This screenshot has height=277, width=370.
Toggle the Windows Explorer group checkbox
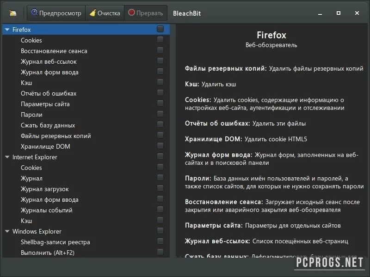(160, 230)
